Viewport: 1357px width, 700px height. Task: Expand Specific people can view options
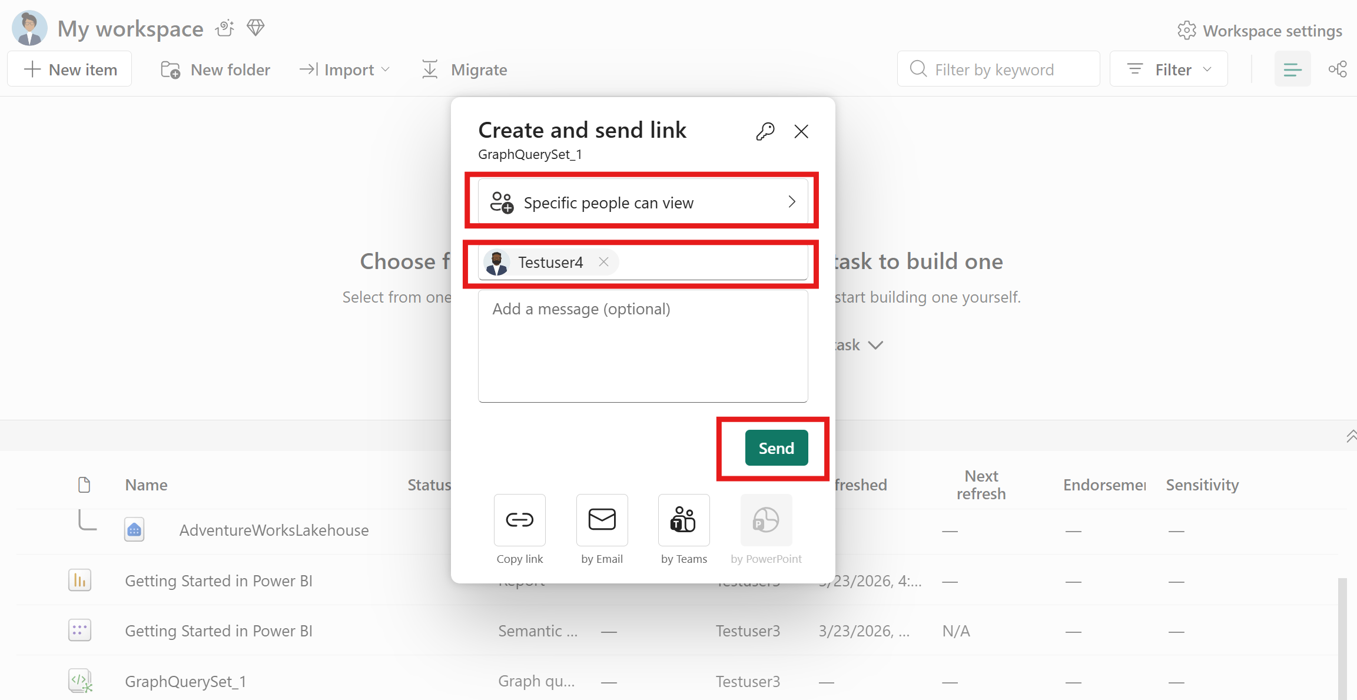642,203
